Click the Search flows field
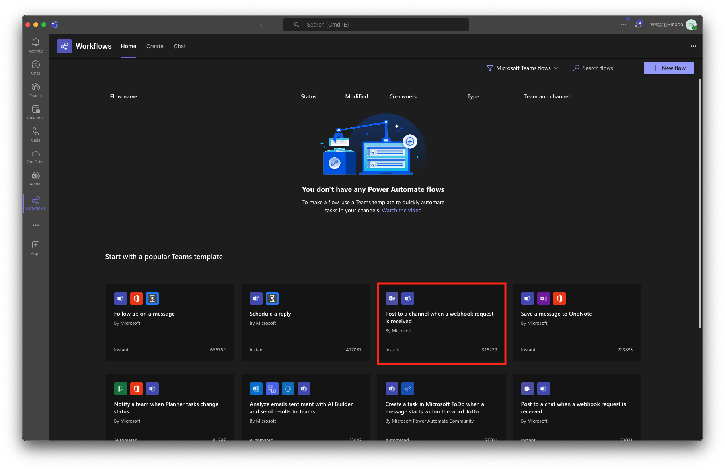The width and height of the screenshot is (725, 470). (x=598, y=68)
